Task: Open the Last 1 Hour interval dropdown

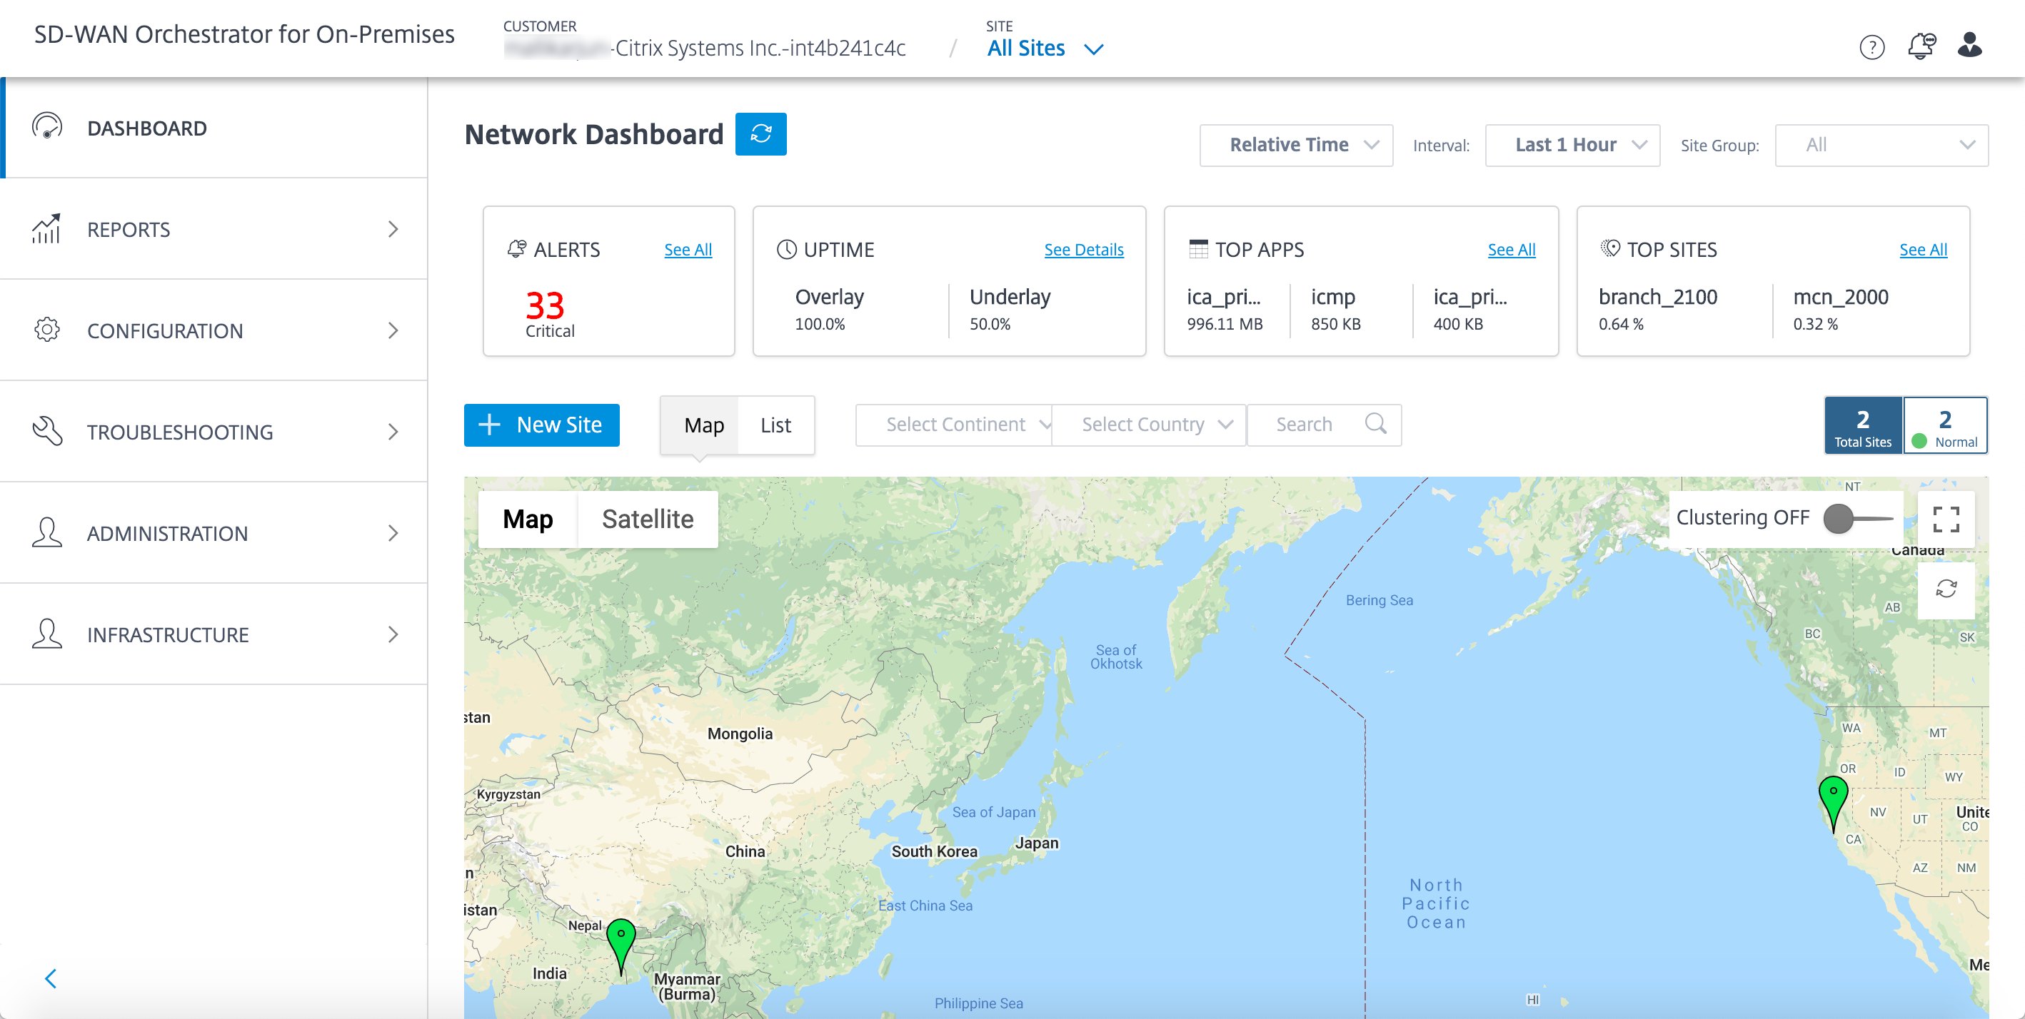Action: (x=1572, y=146)
